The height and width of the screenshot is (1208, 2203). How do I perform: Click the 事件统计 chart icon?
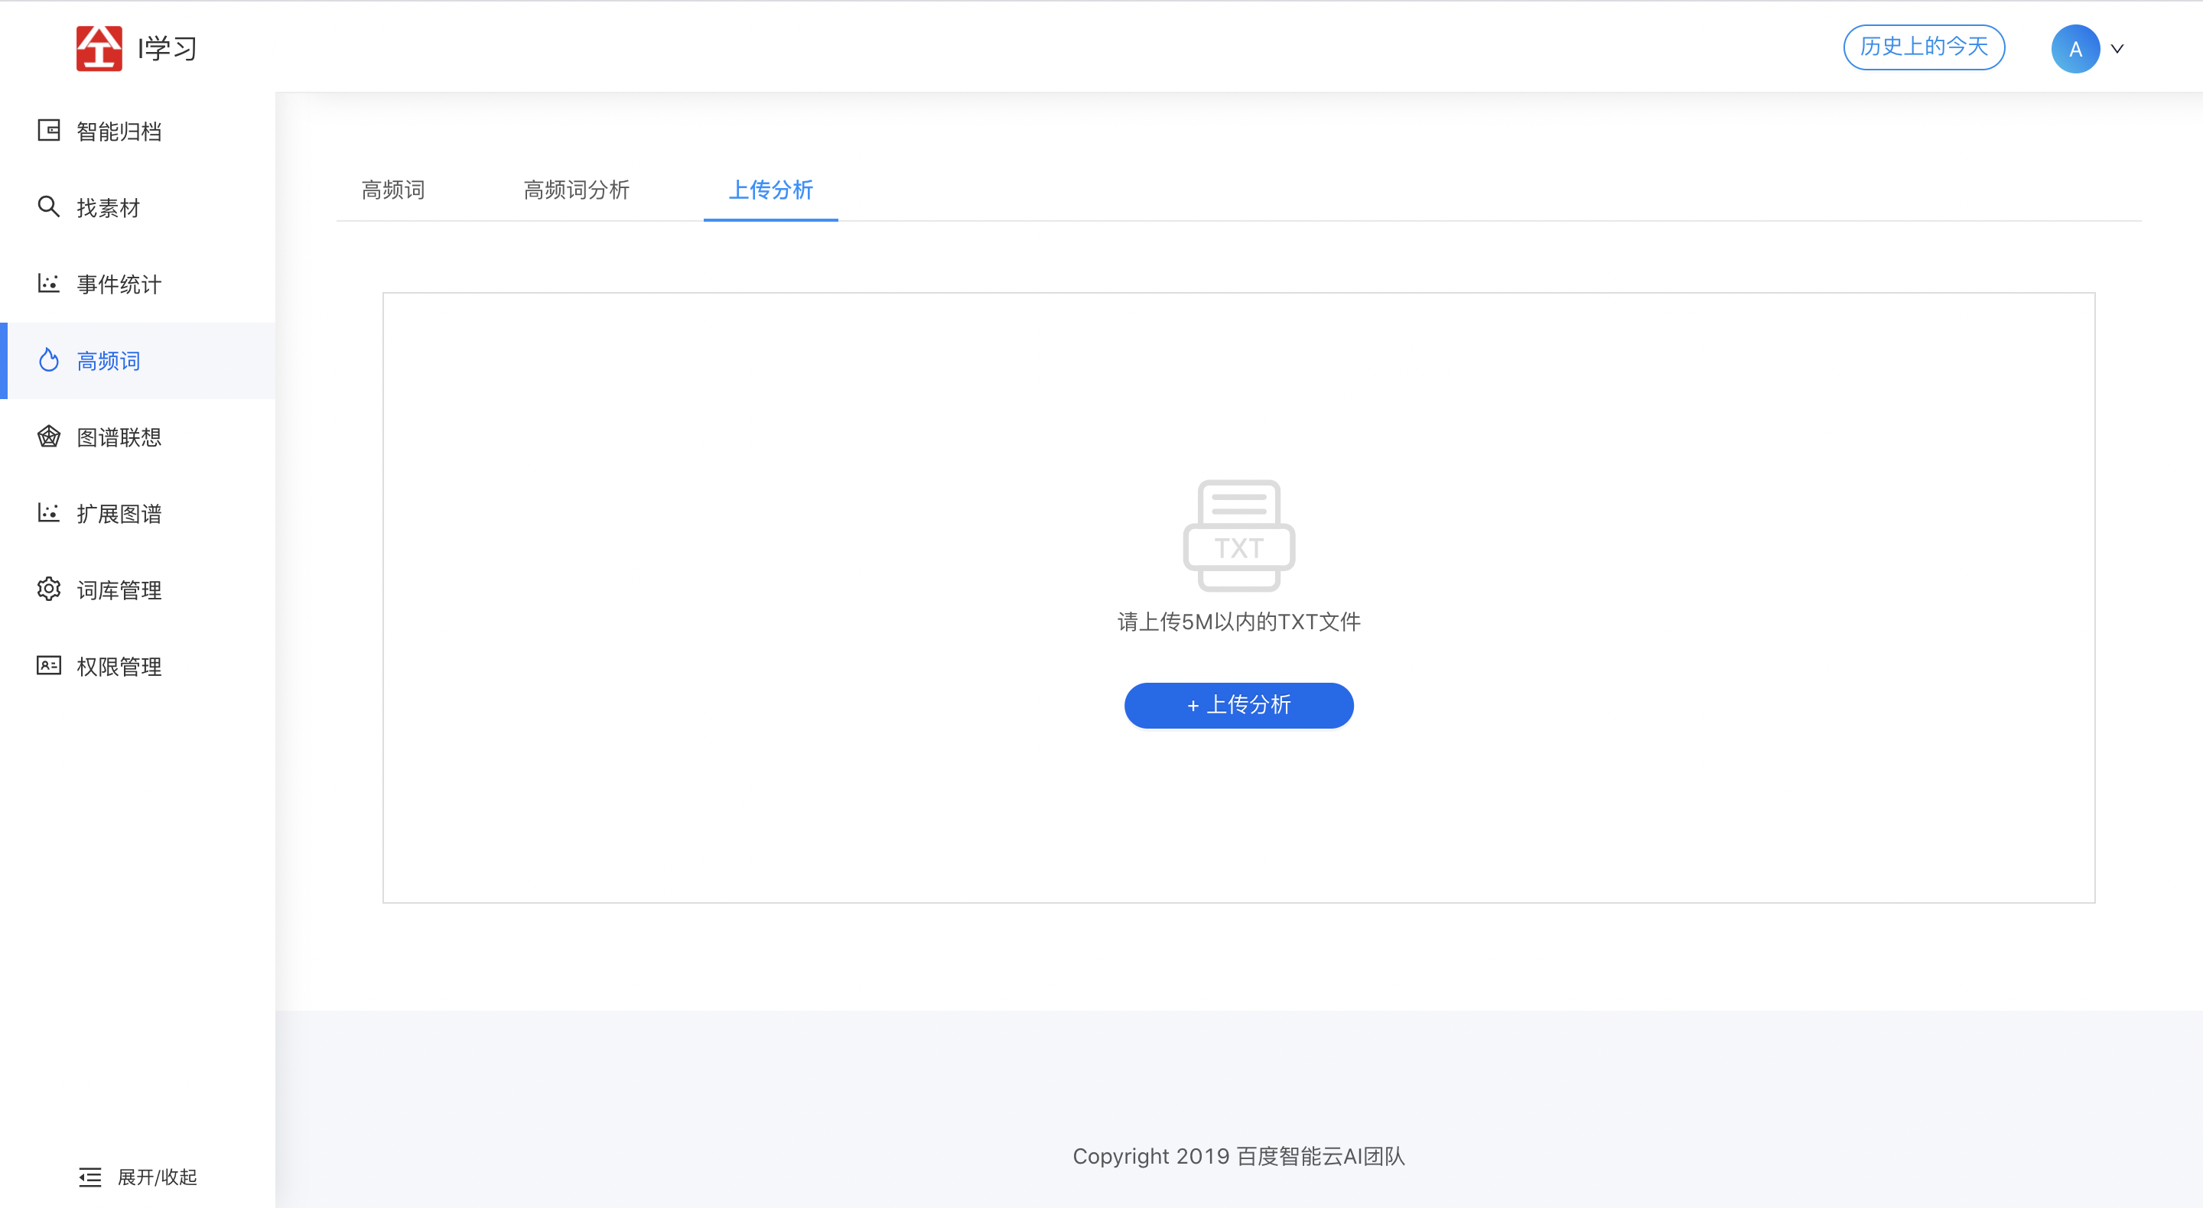[49, 283]
